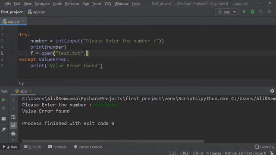Open the Tools menu
The height and width of the screenshot is (155, 276).
pos(97,3)
